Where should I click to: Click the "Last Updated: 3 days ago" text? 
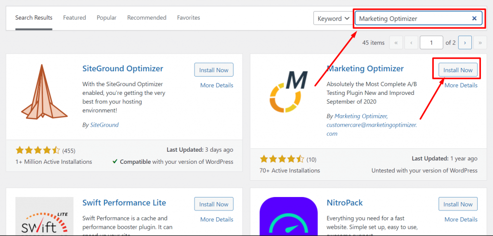coord(200,150)
